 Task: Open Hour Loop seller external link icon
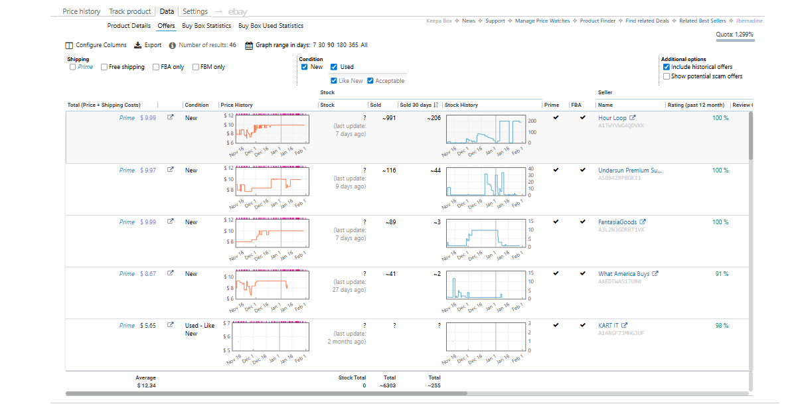point(633,118)
